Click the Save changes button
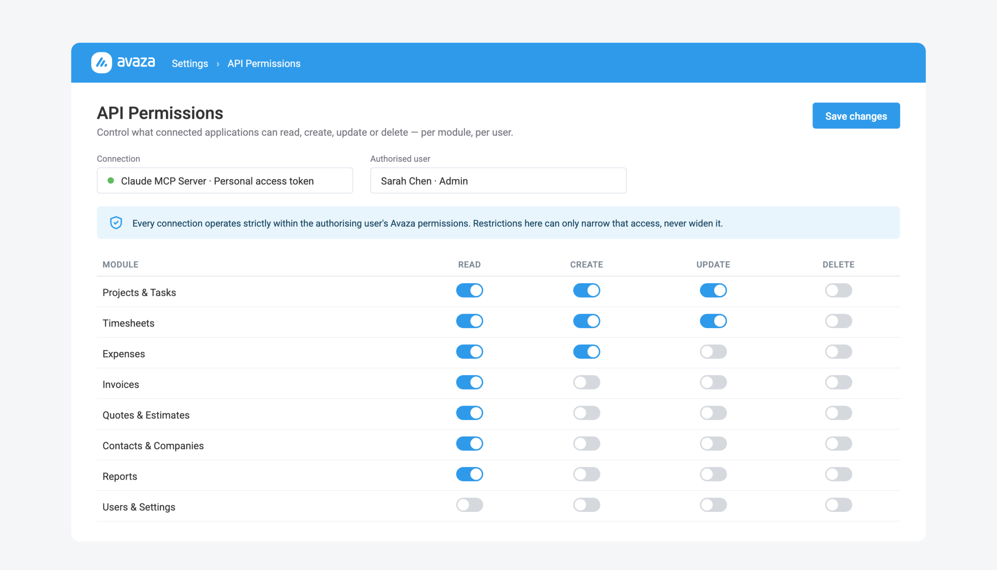997x570 pixels. tap(856, 116)
